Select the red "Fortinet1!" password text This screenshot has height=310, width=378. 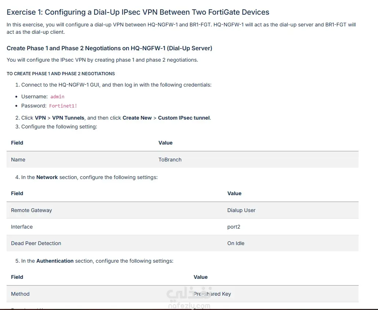coord(63,106)
